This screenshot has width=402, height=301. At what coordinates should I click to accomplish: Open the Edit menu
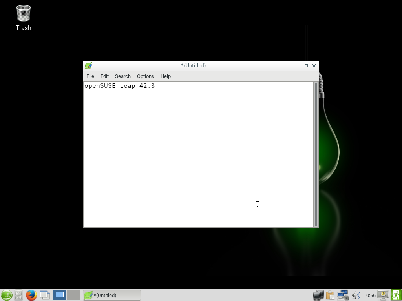[x=104, y=76]
